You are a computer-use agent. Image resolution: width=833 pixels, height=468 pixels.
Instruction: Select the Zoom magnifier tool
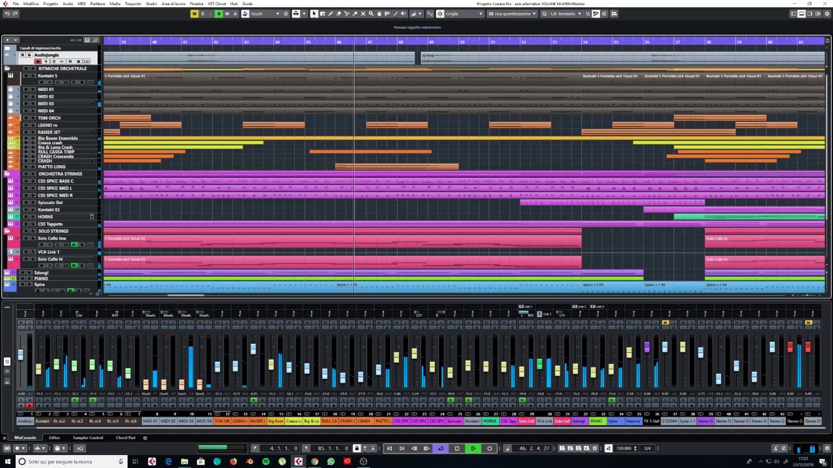(371, 14)
